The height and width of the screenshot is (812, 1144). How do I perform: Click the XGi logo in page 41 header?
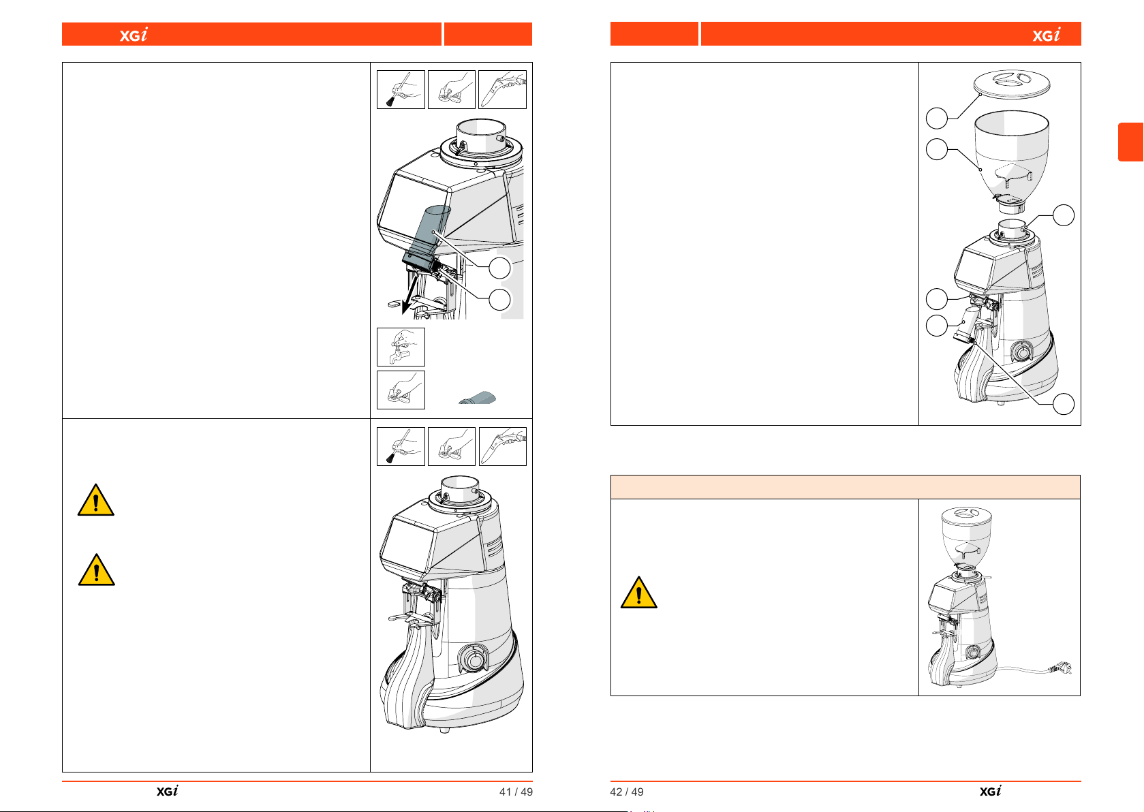[134, 35]
